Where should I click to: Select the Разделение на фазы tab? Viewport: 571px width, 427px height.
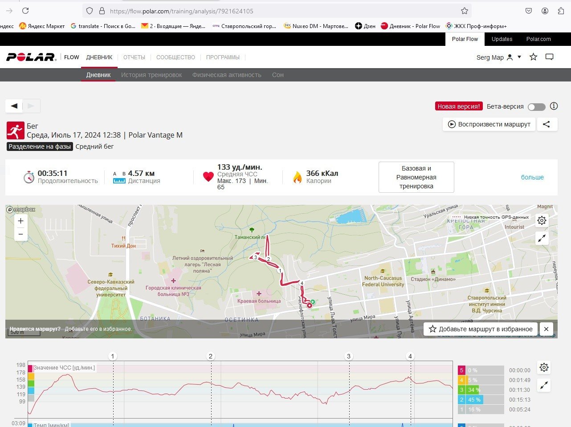point(40,146)
